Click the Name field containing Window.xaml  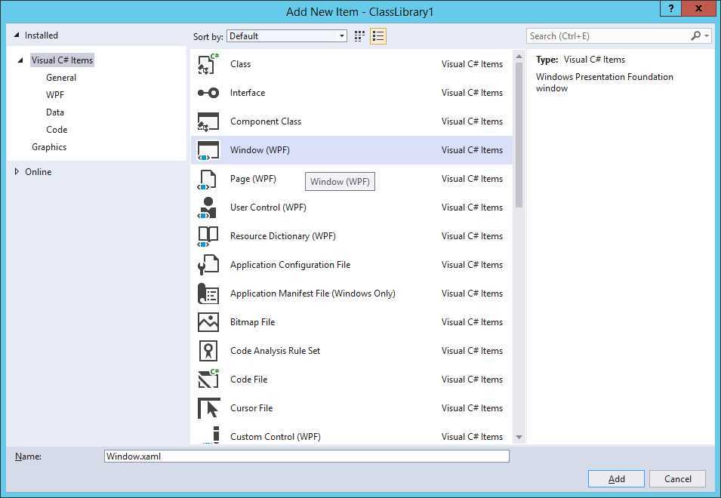(x=307, y=456)
